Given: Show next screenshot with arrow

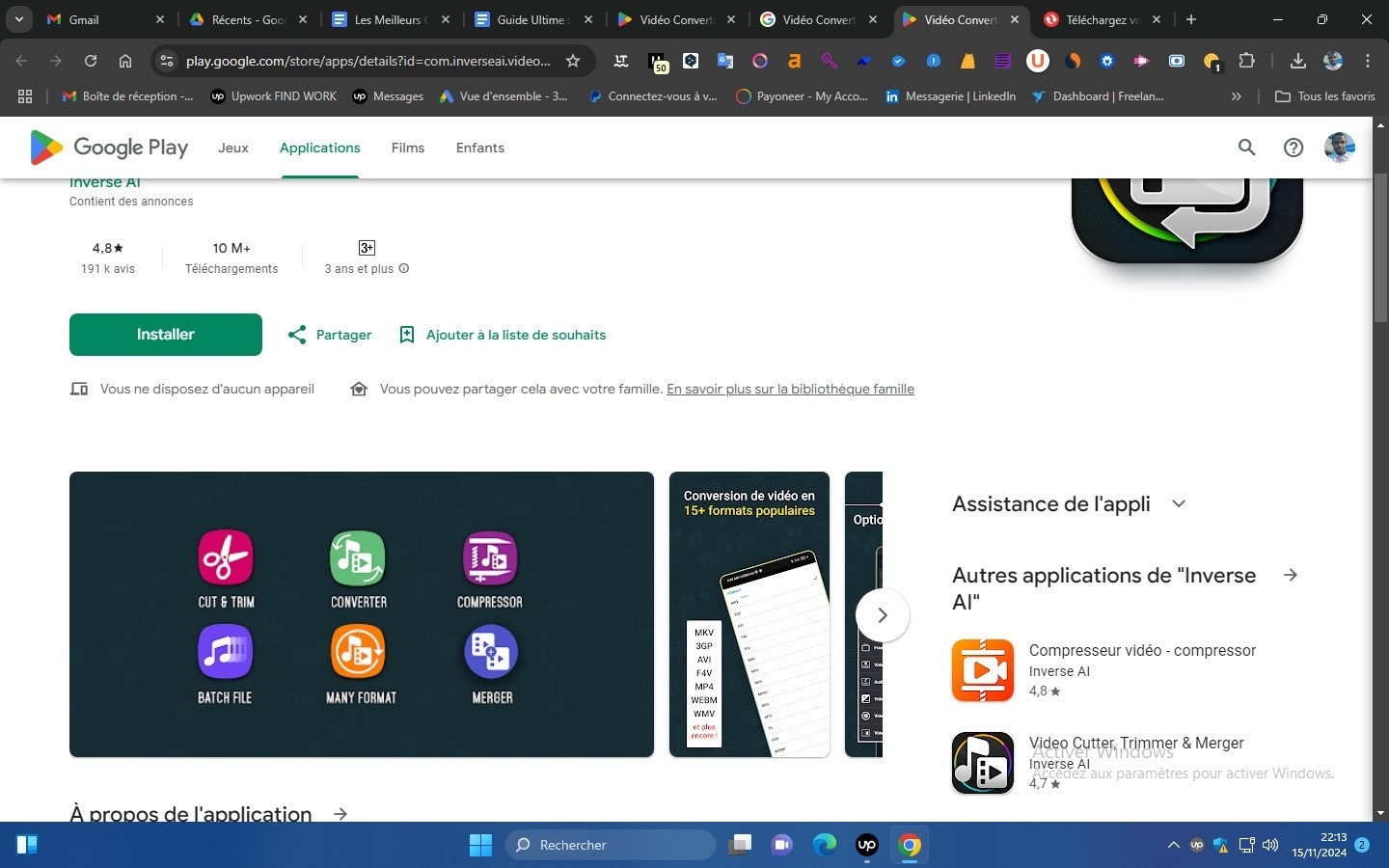Looking at the screenshot, I should (x=883, y=615).
